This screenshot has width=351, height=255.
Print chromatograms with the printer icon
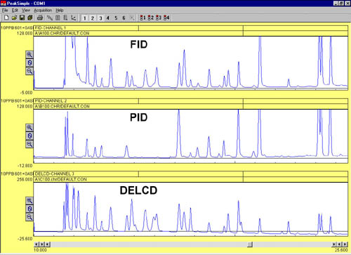(40, 18)
